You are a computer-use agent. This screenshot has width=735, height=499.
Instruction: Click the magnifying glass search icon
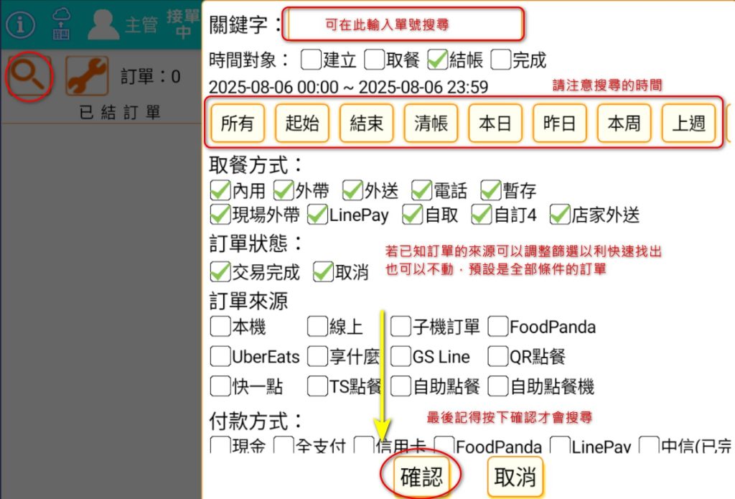pos(29,76)
